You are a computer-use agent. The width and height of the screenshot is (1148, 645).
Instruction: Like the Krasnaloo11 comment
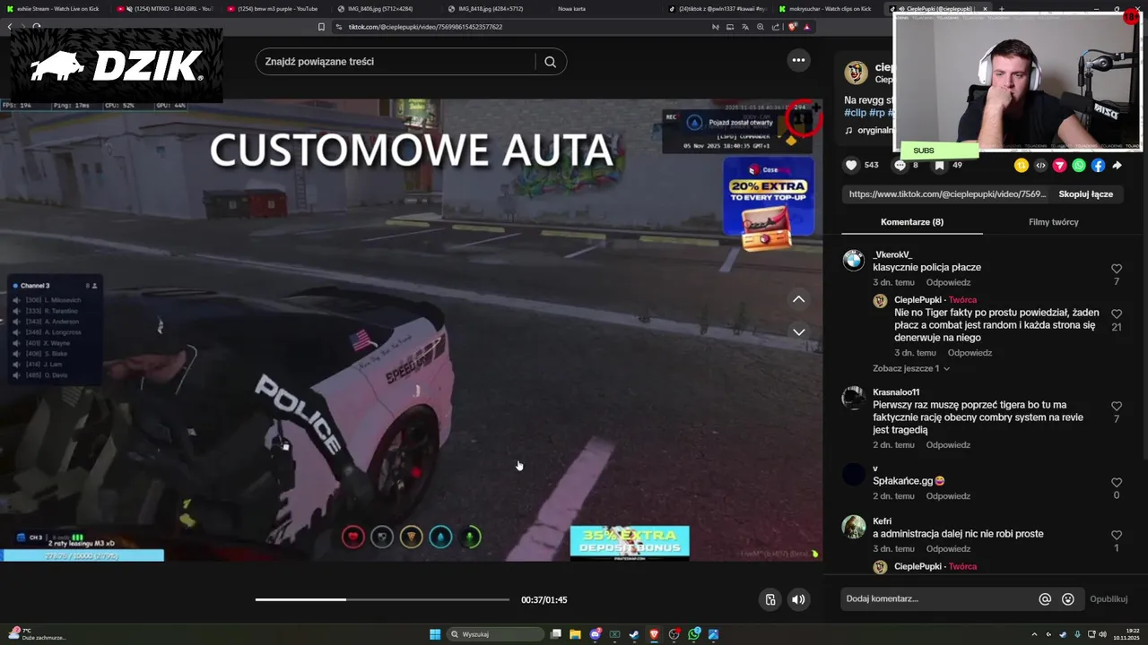[x=1117, y=407]
